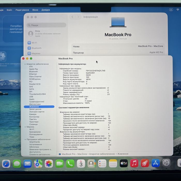Screen dimensions: 181x181
Task: Open Довідка menu
Action: click(x=46, y=10)
